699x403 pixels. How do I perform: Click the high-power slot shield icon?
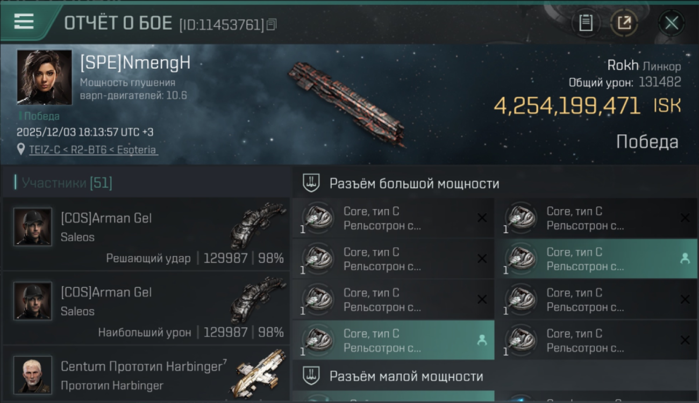311,183
